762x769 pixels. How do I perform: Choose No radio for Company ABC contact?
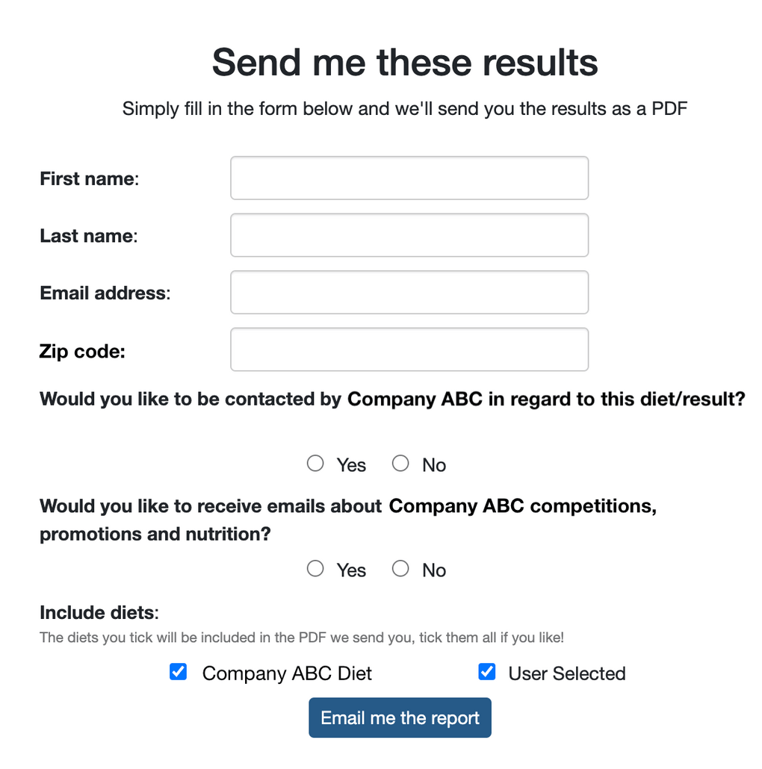click(x=401, y=464)
